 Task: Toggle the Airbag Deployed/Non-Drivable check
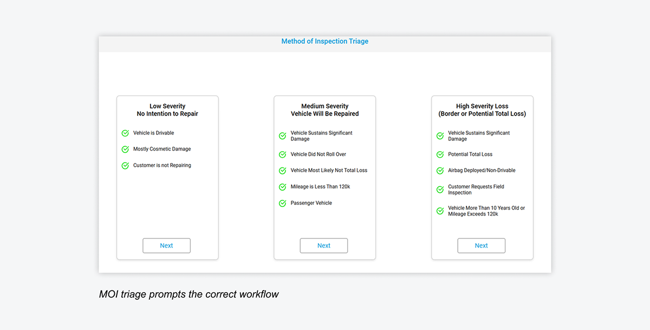coord(440,171)
